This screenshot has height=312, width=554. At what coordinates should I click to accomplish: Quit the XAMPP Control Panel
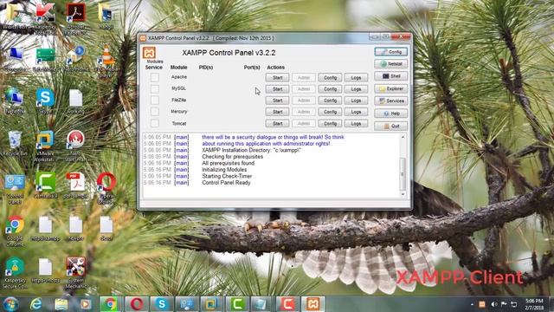coord(390,126)
